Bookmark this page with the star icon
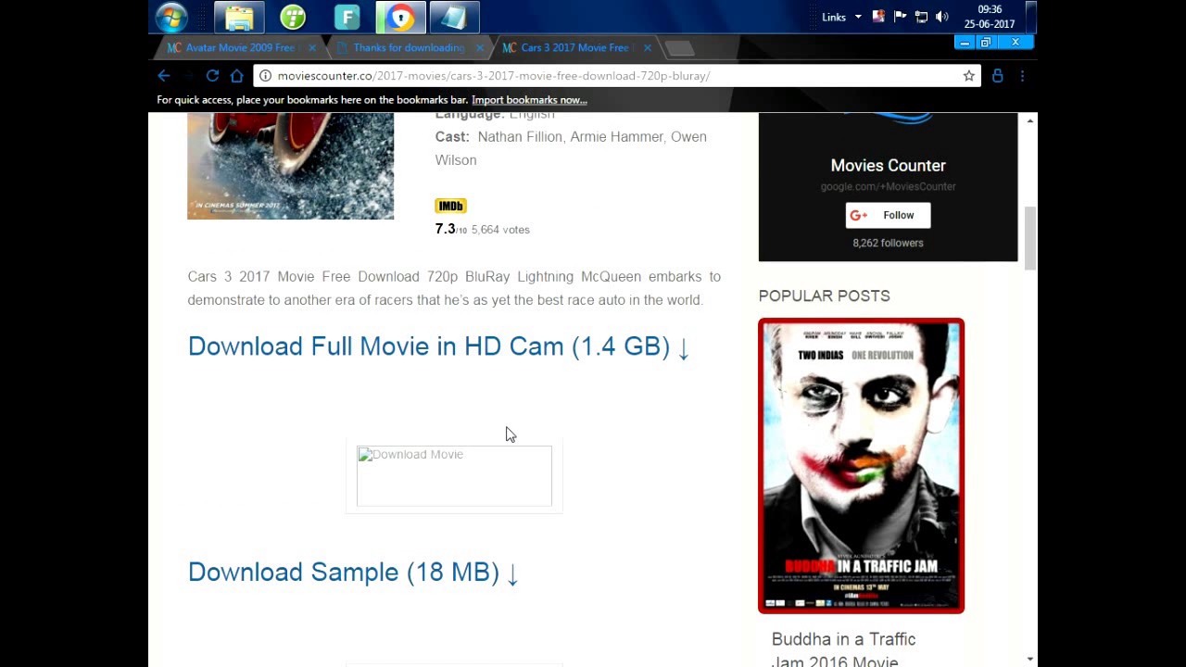Image resolution: width=1186 pixels, height=667 pixels. point(969,76)
